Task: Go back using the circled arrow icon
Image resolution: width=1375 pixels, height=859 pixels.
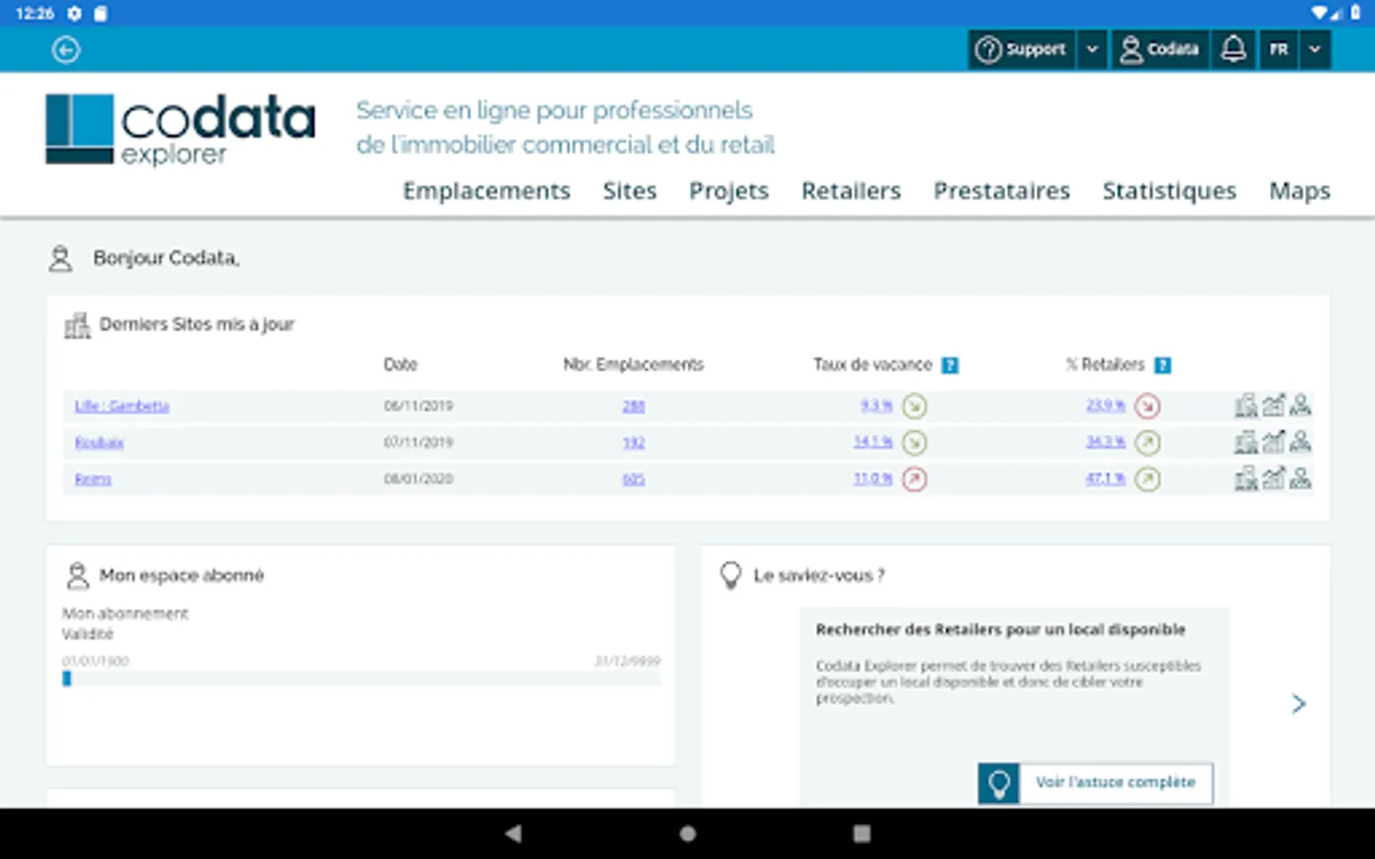Action: [66, 50]
